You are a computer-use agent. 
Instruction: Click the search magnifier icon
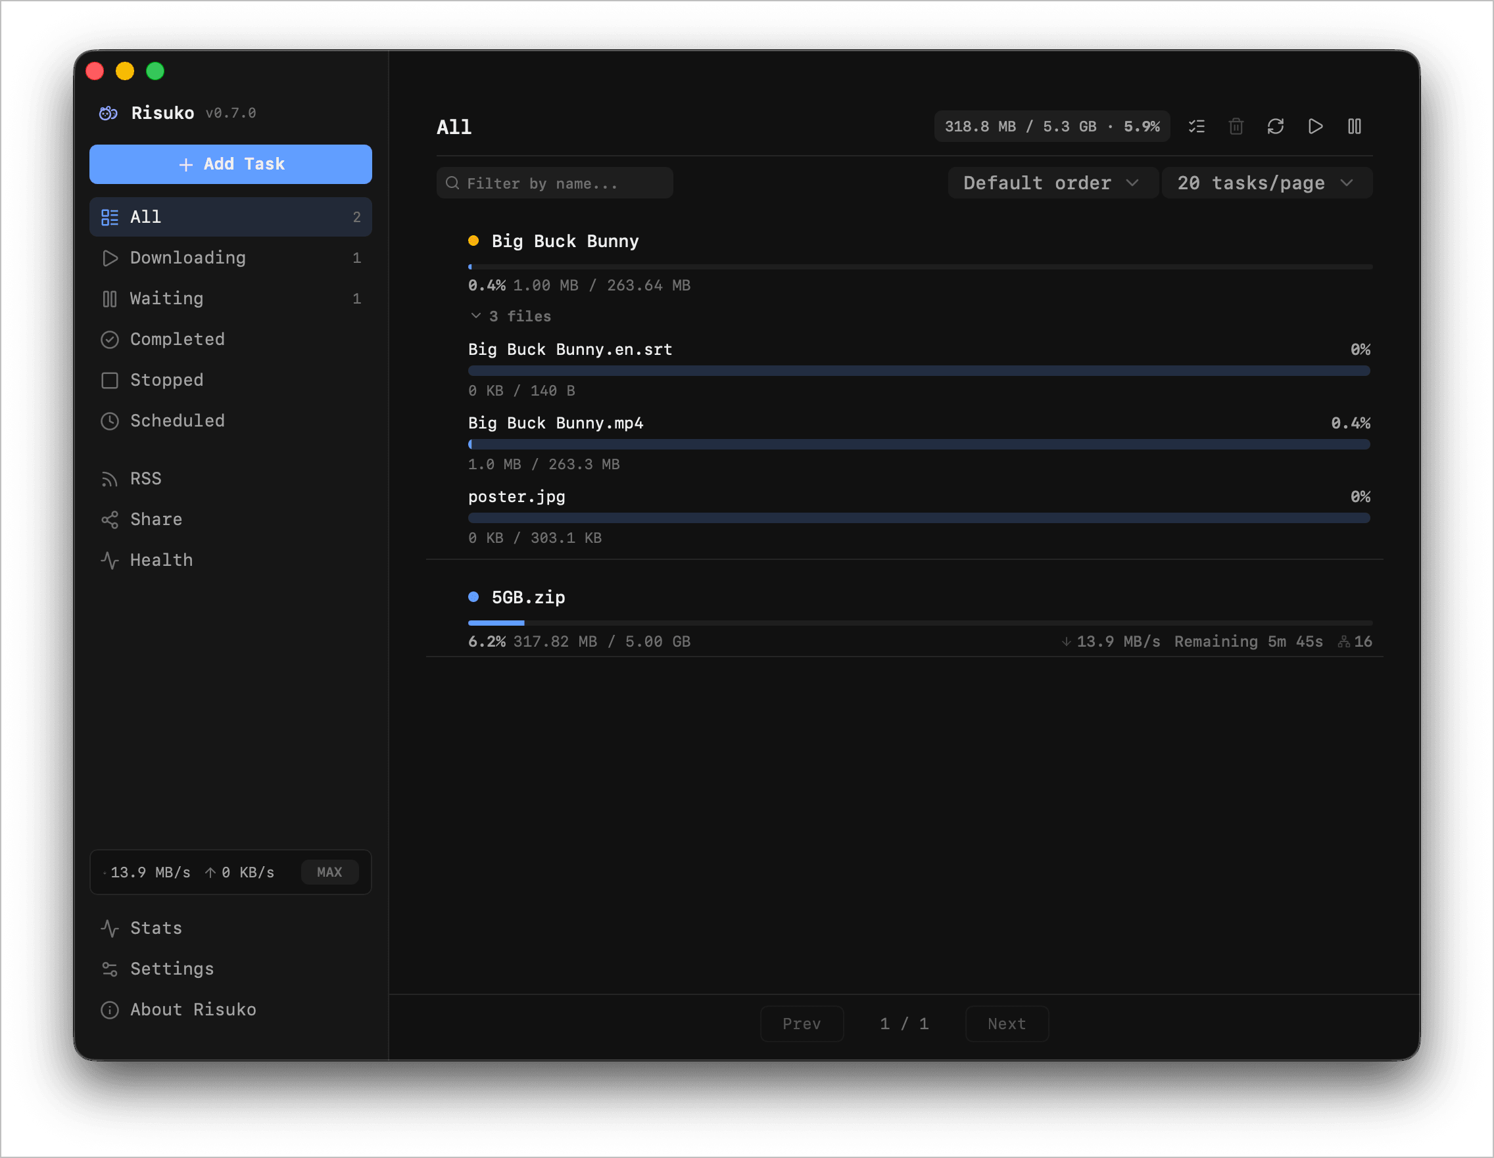[452, 183]
